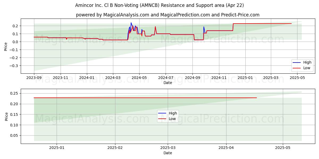
Task: Click the 2024-05 date tick label
Action: click(x=139, y=78)
